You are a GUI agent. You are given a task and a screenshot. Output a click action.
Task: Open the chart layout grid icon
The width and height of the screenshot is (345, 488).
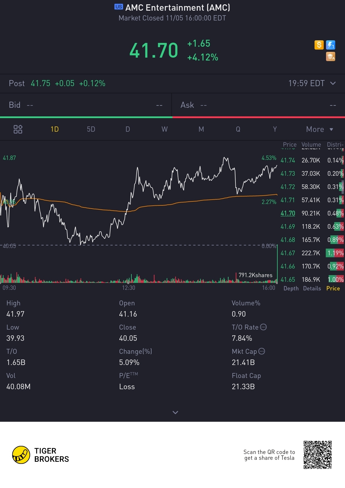coord(18,129)
